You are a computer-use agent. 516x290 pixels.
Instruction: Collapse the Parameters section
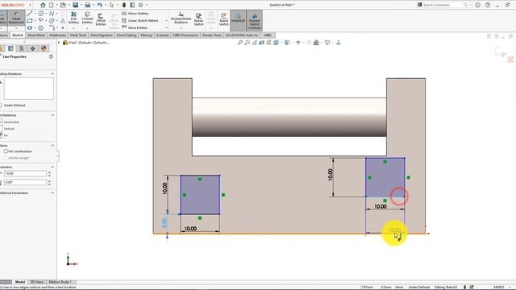point(52,167)
